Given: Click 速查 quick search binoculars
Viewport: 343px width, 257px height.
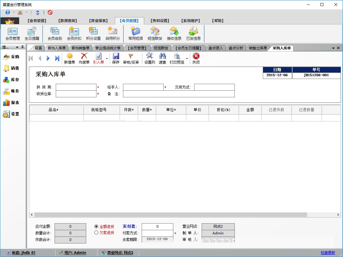Looking at the screenshot, I should click(x=162, y=58).
